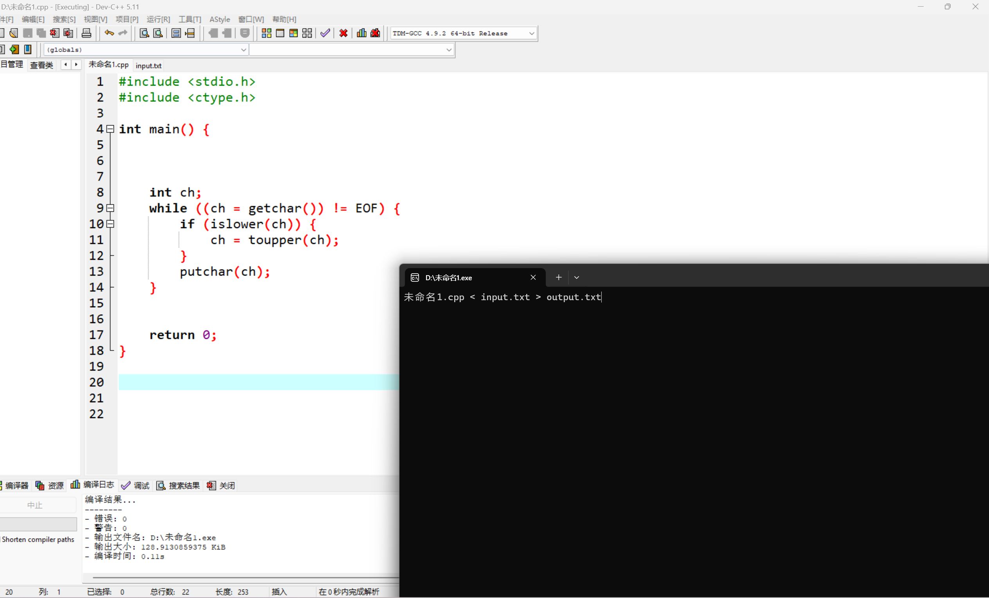Open terminal new tab options chevron
This screenshot has width=989, height=598.
click(x=576, y=278)
